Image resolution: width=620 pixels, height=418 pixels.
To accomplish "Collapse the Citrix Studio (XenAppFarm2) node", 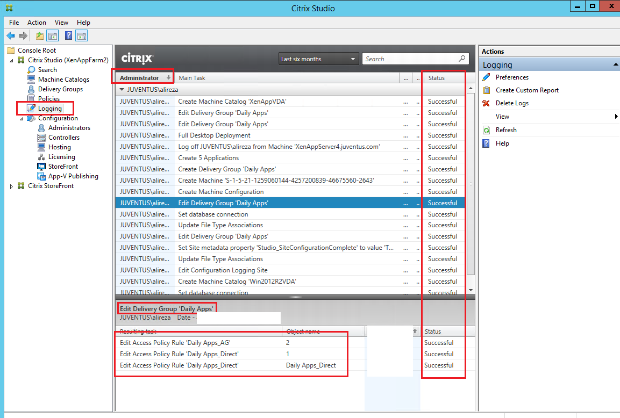I will tap(11, 60).
